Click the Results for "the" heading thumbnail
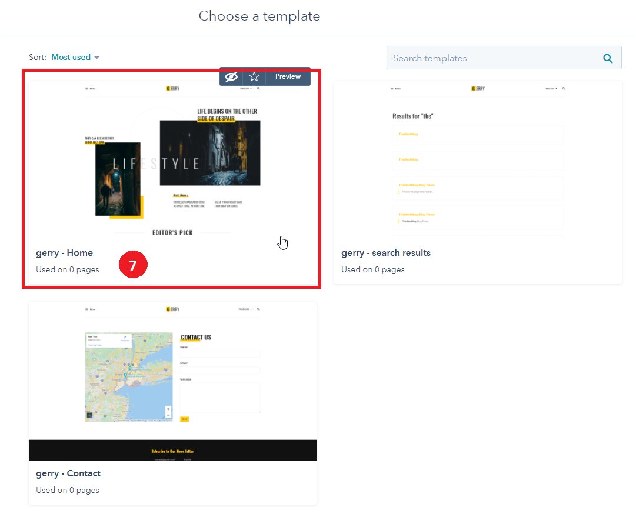636x517 pixels. pos(412,116)
